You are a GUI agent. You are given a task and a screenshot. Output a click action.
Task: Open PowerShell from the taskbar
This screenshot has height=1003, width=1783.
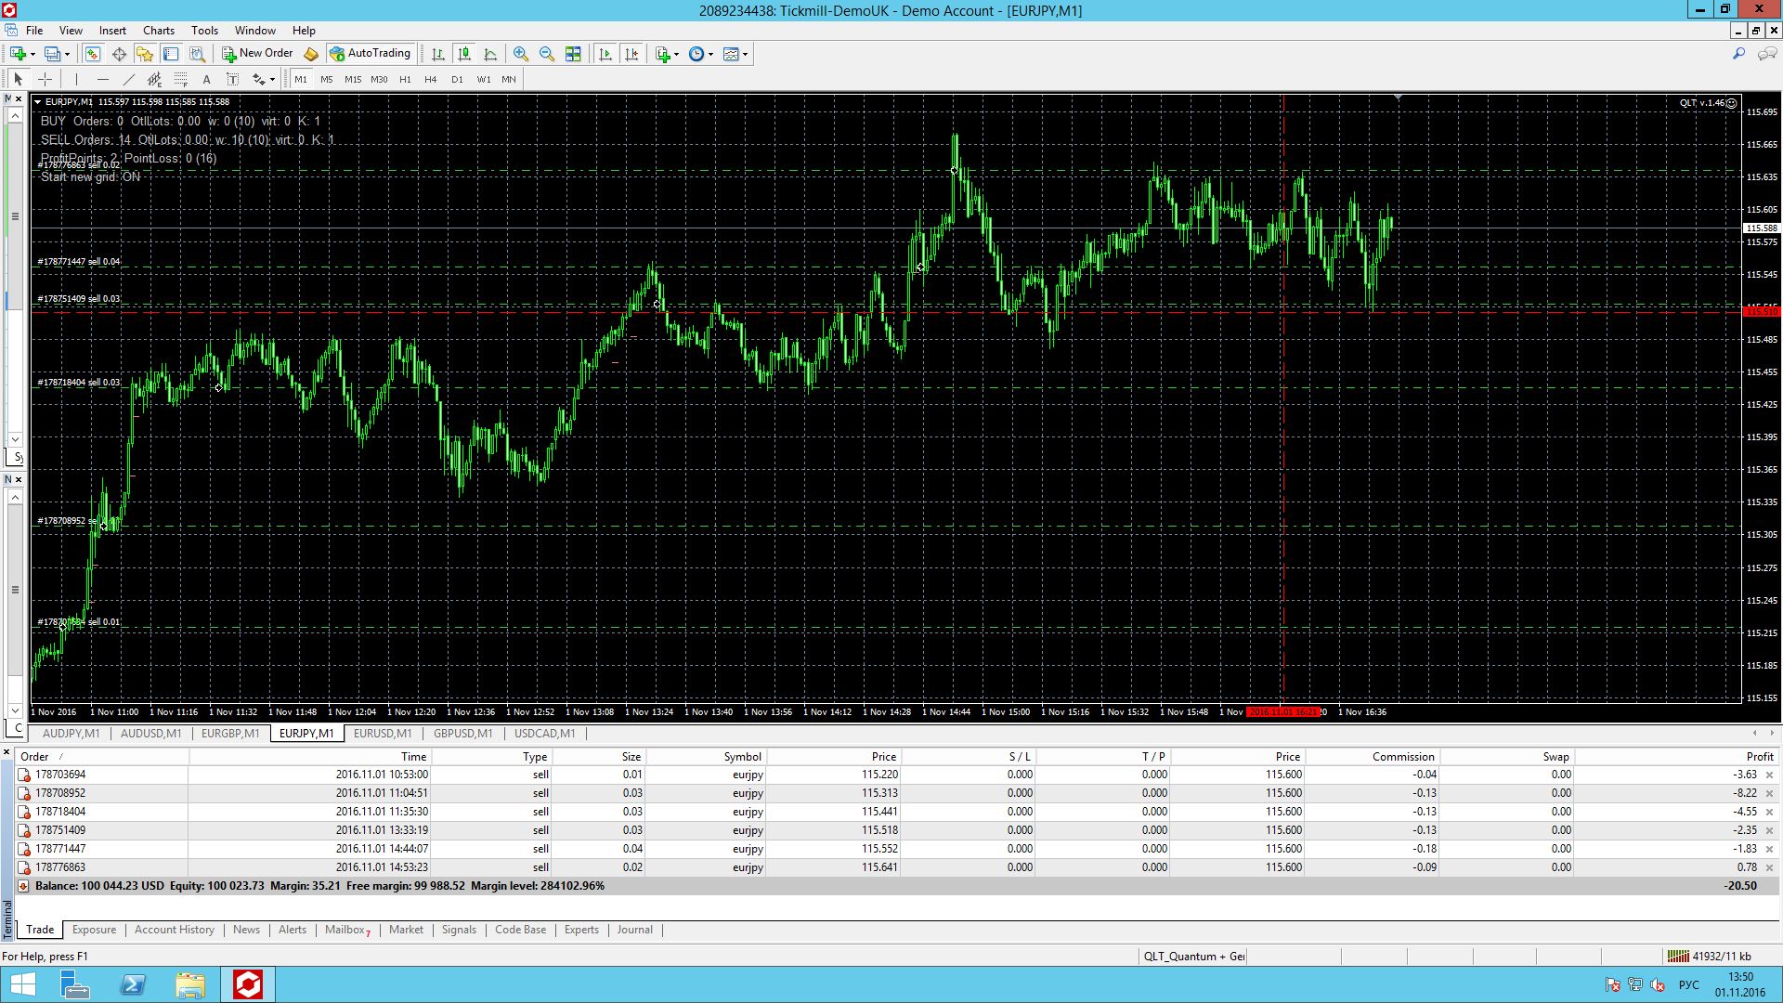(133, 984)
